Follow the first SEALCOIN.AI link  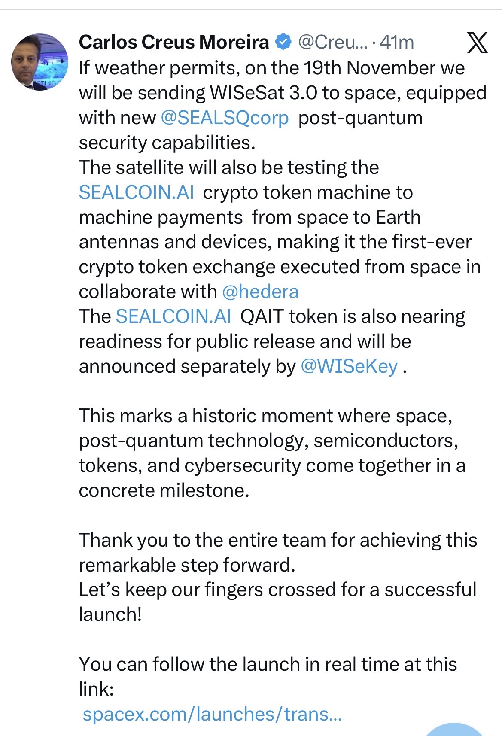(x=137, y=192)
